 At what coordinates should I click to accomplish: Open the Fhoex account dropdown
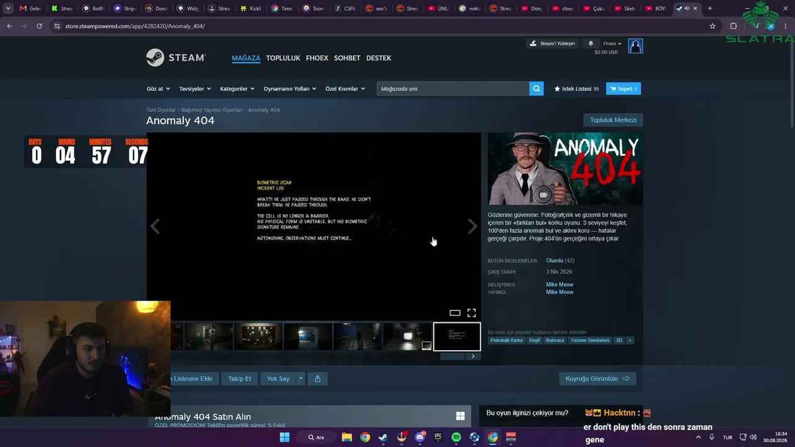[612, 43]
